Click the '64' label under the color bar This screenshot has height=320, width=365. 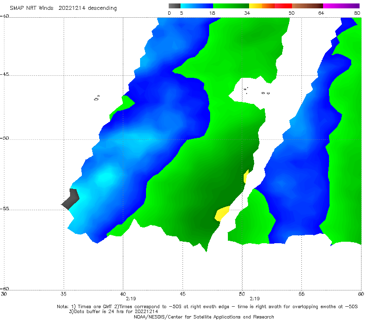(321, 13)
